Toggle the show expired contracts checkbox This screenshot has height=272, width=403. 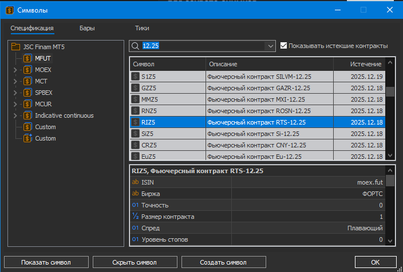coord(283,46)
